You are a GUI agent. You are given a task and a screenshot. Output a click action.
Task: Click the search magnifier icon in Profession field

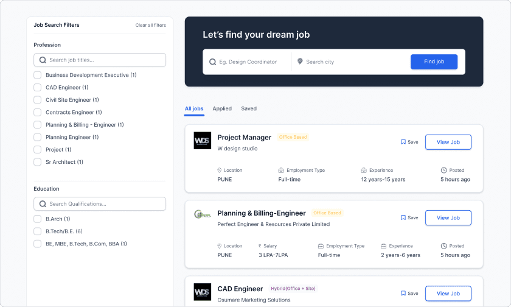(43, 60)
